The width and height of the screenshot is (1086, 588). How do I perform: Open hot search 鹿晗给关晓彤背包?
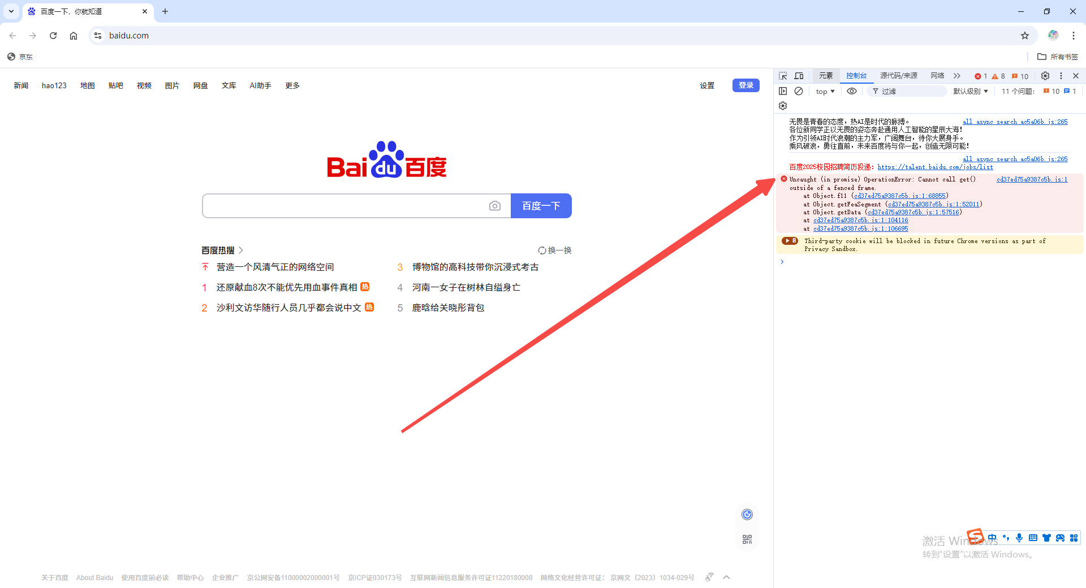coord(448,308)
